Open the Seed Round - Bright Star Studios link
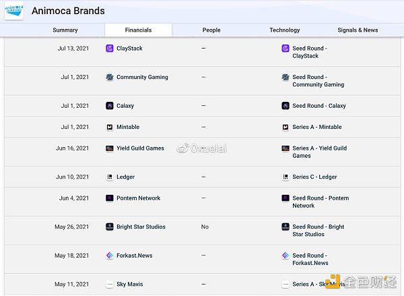404x296 pixels. pos(318,231)
